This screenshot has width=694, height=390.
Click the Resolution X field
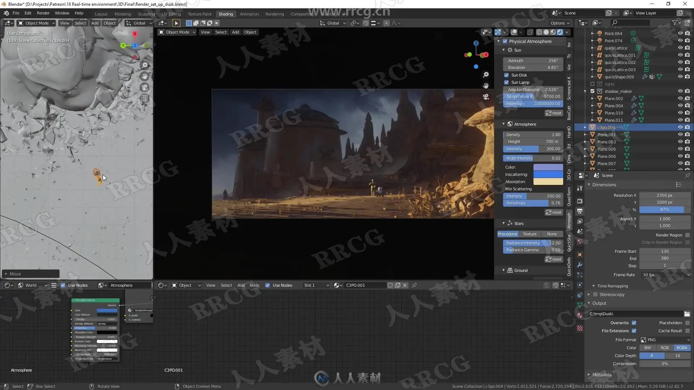(664, 195)
